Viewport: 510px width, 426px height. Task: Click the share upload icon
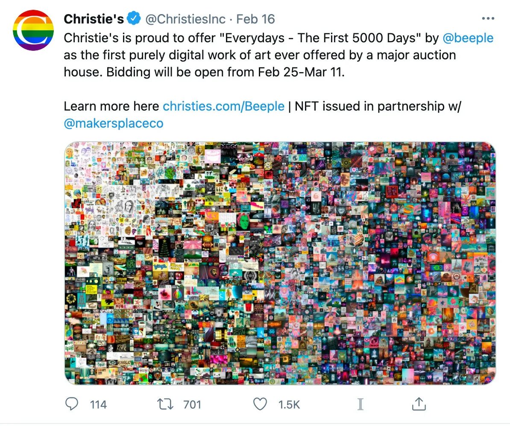[419, 404]
